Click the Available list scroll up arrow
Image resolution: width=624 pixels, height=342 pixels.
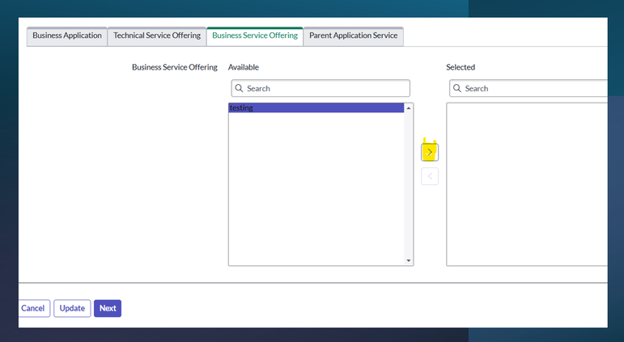(408, 108)
